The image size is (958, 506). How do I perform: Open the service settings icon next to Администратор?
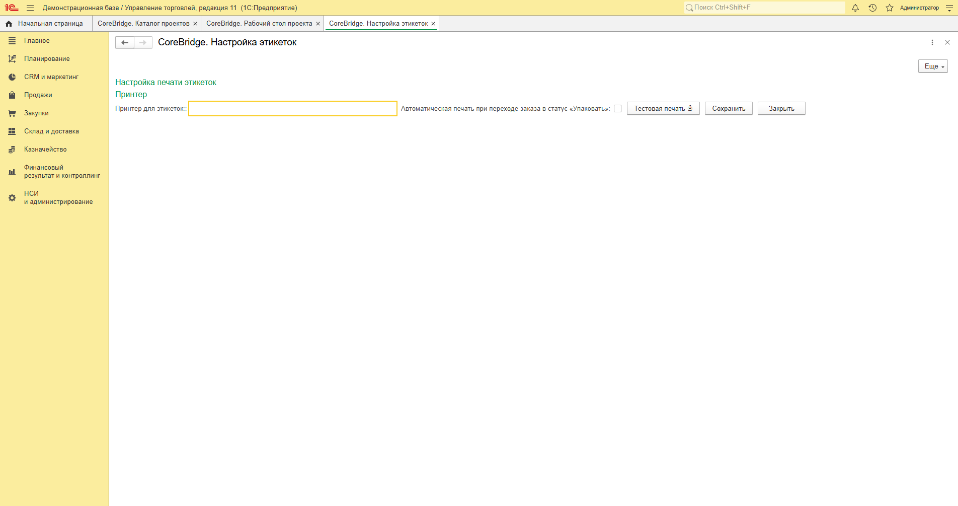point(949,8)
